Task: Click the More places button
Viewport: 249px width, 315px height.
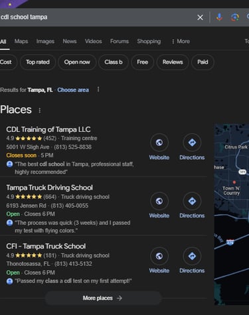Action: 103,298
